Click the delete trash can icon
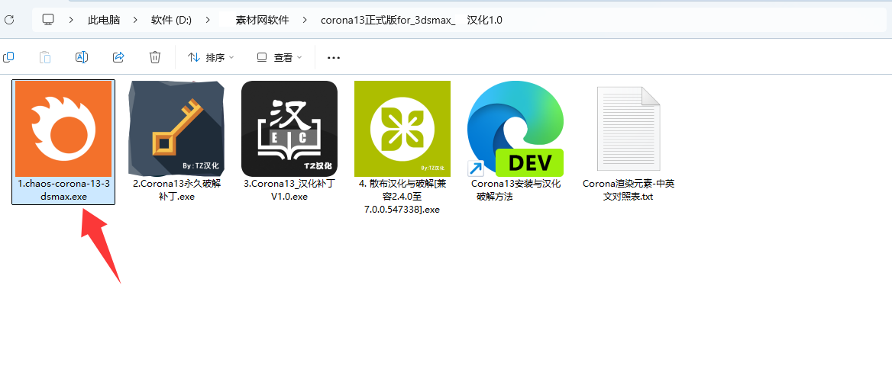 pyautogui.click(x=155, y=57)
